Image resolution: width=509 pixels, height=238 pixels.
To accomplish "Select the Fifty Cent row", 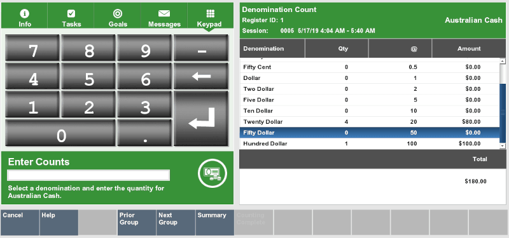I will click(x=370, y=67).
